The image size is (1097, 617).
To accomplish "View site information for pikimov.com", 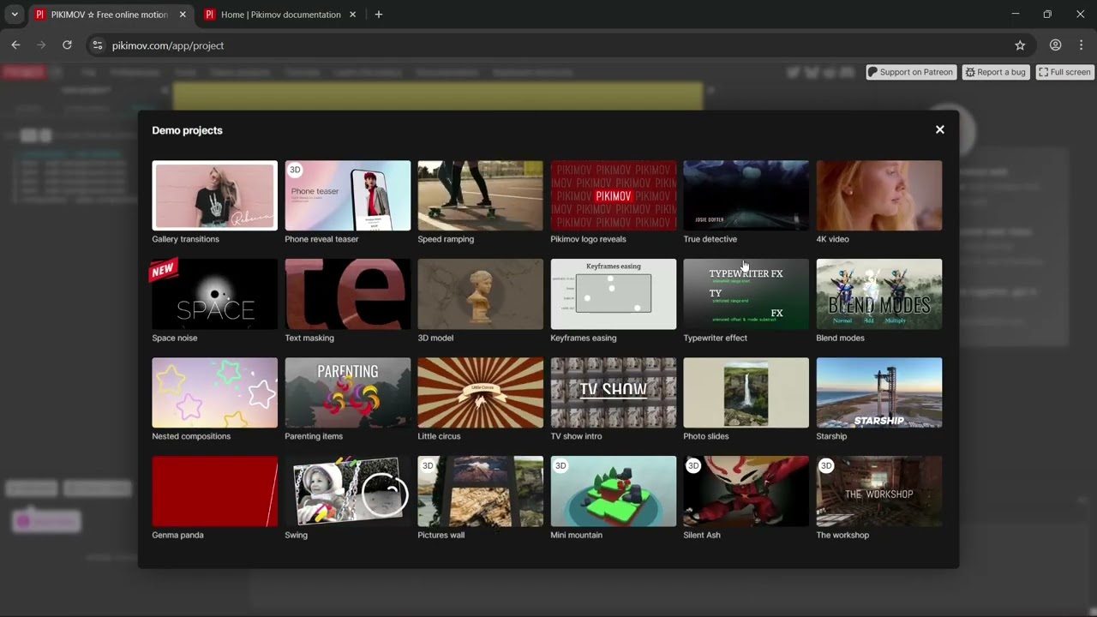I will point(97,45).
